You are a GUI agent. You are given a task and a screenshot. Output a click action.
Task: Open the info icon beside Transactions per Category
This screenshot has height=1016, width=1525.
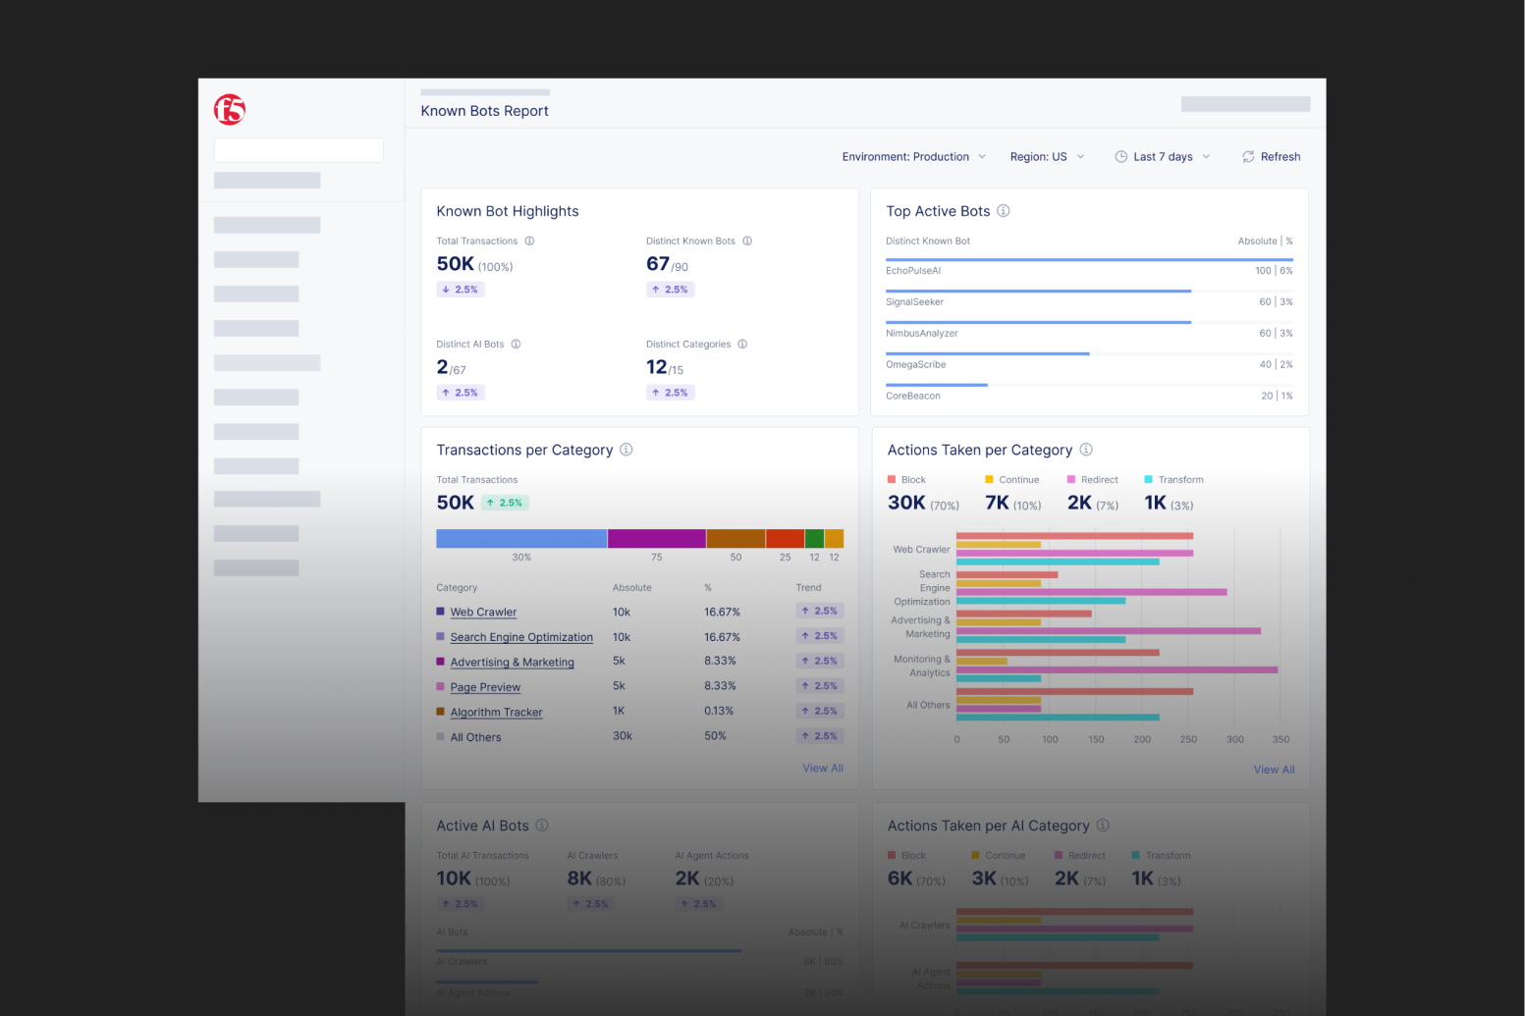626,450
